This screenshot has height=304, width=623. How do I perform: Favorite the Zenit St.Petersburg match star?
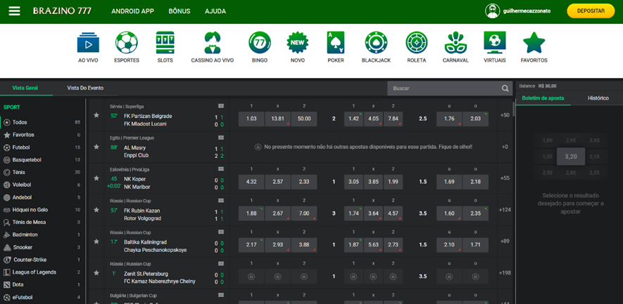coord(96,272)
